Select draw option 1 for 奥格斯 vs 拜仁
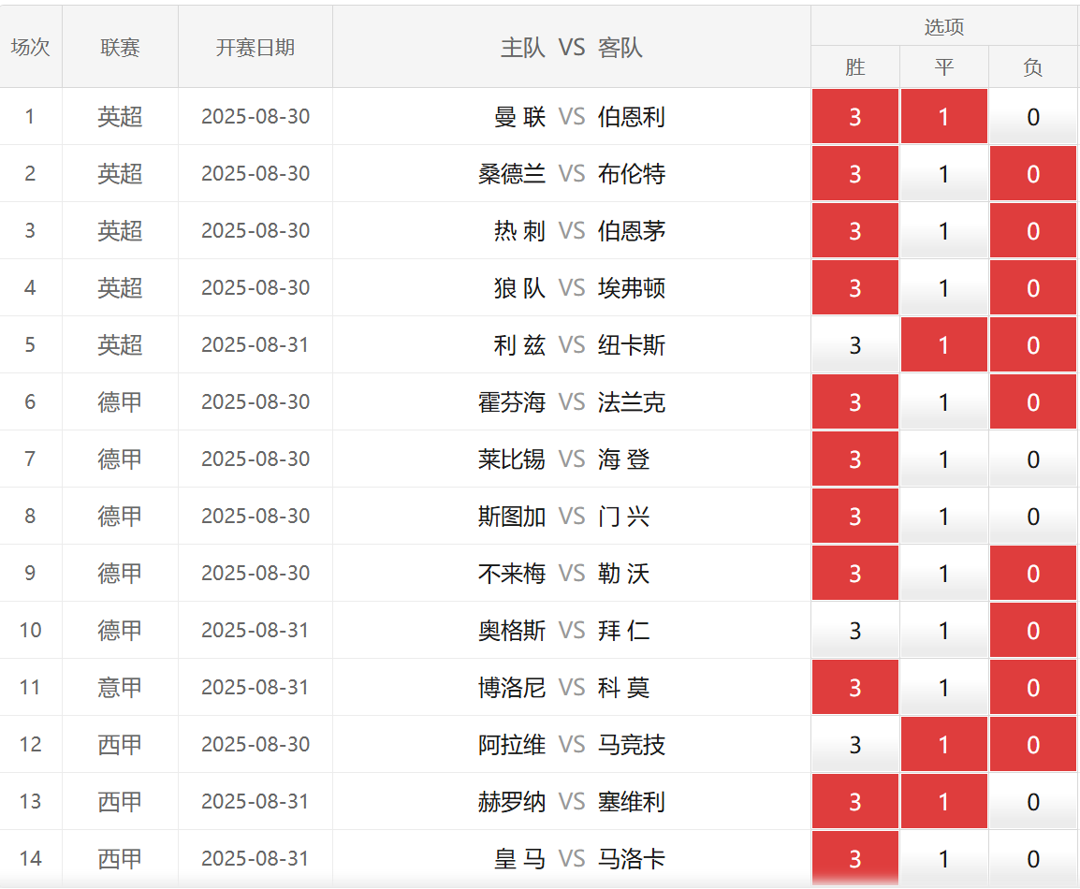 [943, 631]
